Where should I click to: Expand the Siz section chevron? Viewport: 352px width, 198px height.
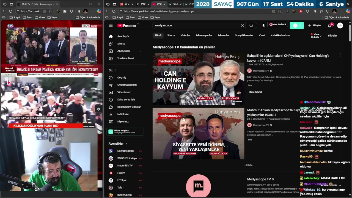tap(116, 70)
